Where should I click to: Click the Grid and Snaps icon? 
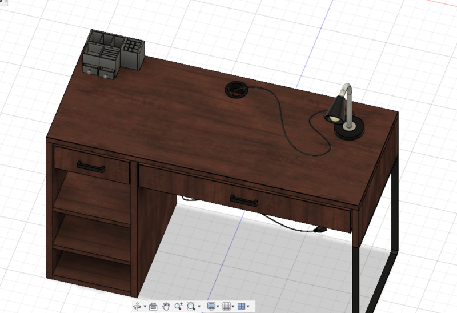click(x=226, y=306)
